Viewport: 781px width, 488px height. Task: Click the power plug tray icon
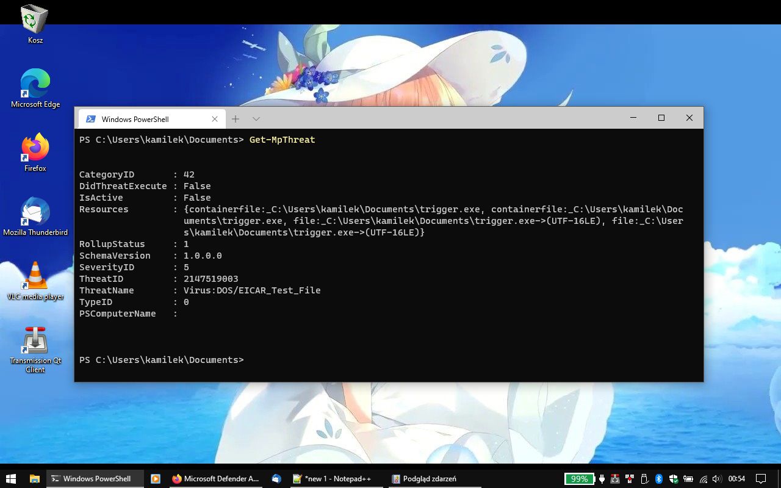click(602, 479)
